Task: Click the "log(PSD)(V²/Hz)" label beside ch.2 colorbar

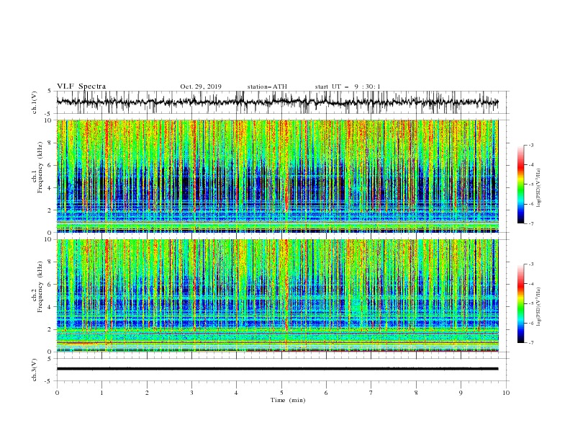Action: tap(538, 307)
